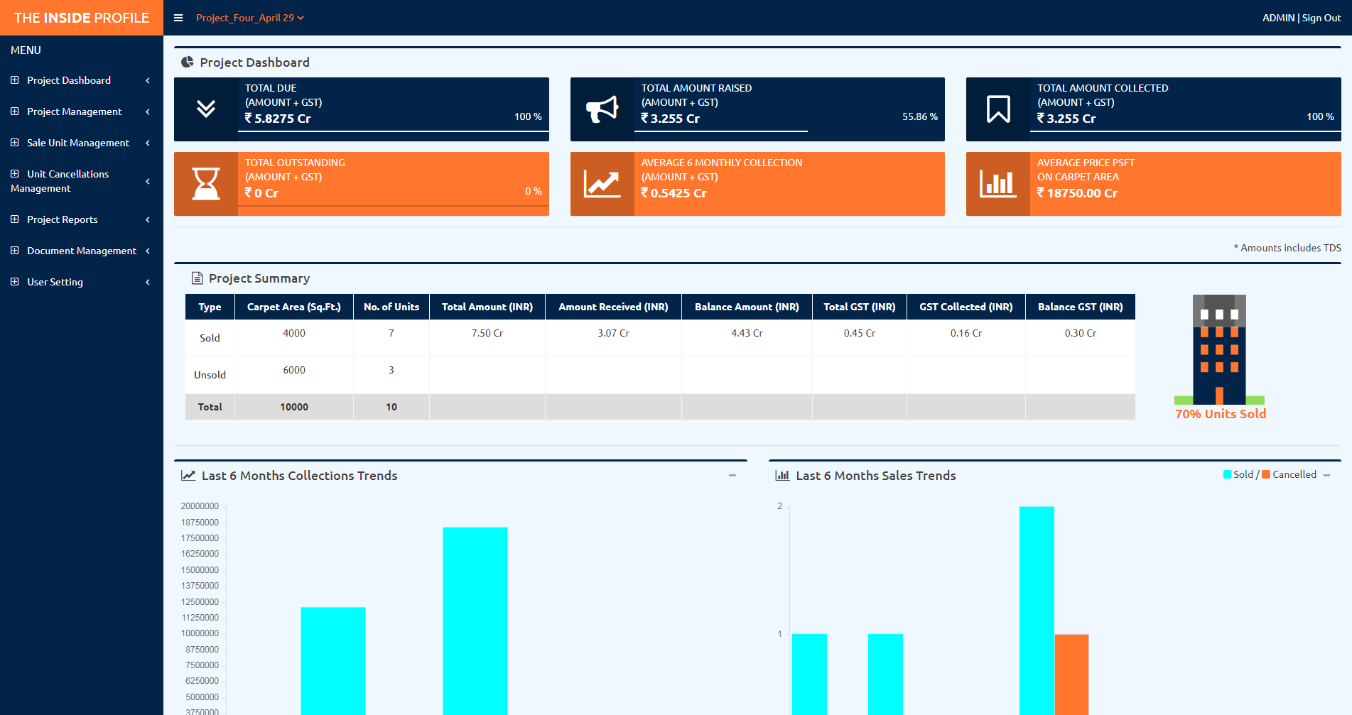Toggle the Cancelled series in legend
The width and height of the screenshot is (1352, 715).
tap(1289, 474)
